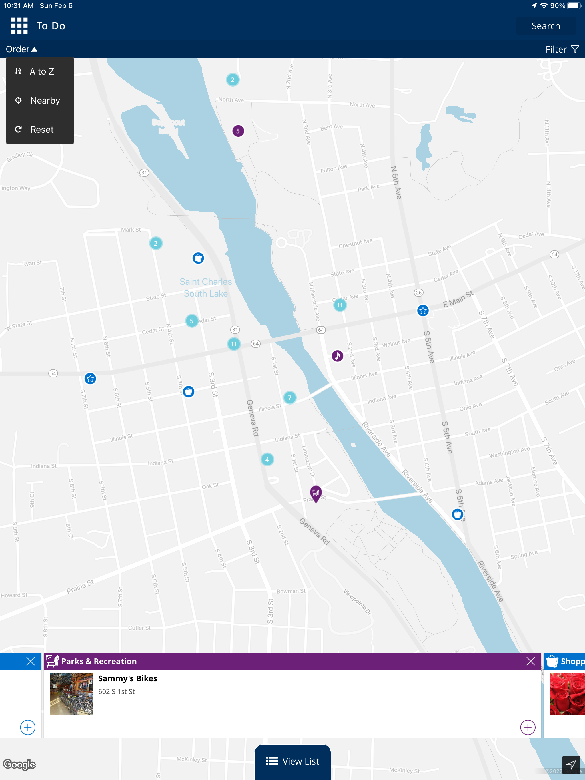Image resolution: width=585 pixels, height=780 pixels.
Task: Open Sammy's Bikes photo thumbnail
Action: point(71,693)
